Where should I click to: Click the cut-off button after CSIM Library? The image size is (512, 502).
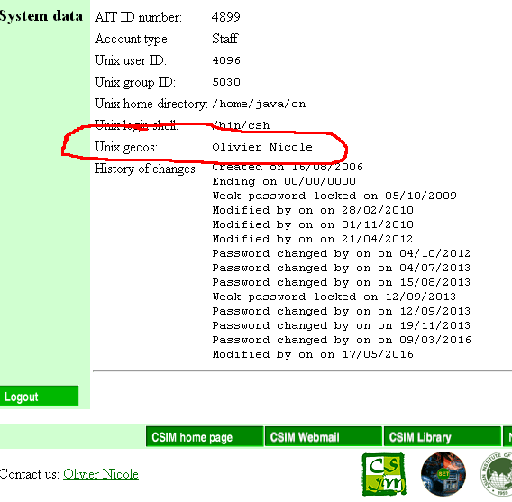(x=507, y=437)
